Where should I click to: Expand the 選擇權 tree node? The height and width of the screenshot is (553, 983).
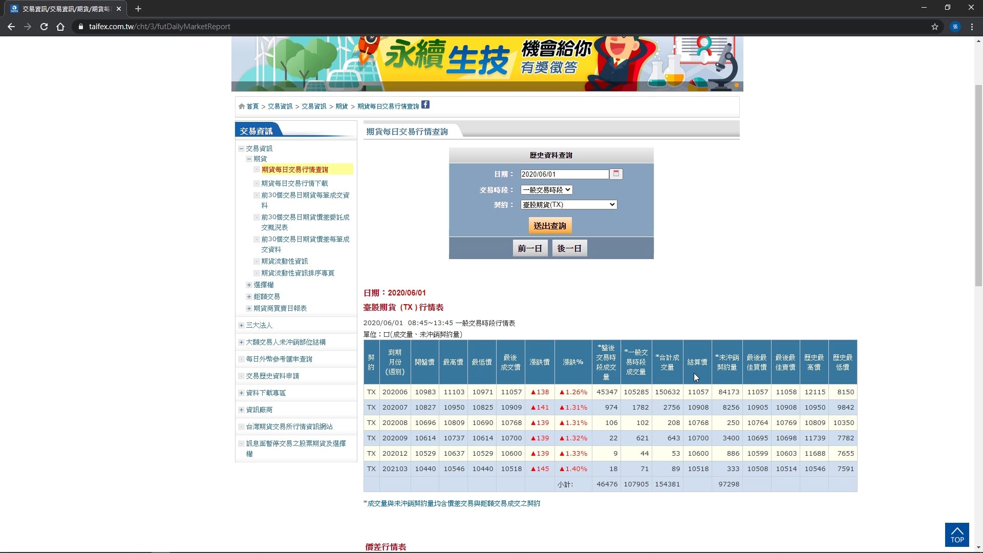coord(249,285)
